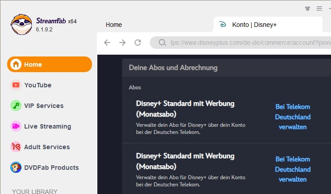
Task: Switch to the Home tab
Action: tap(114, 25)
